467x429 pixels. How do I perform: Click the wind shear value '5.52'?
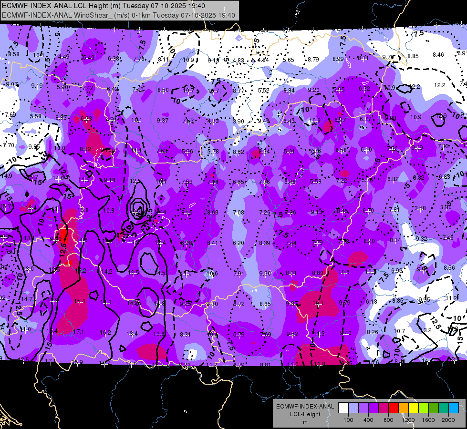click(264, 91)
